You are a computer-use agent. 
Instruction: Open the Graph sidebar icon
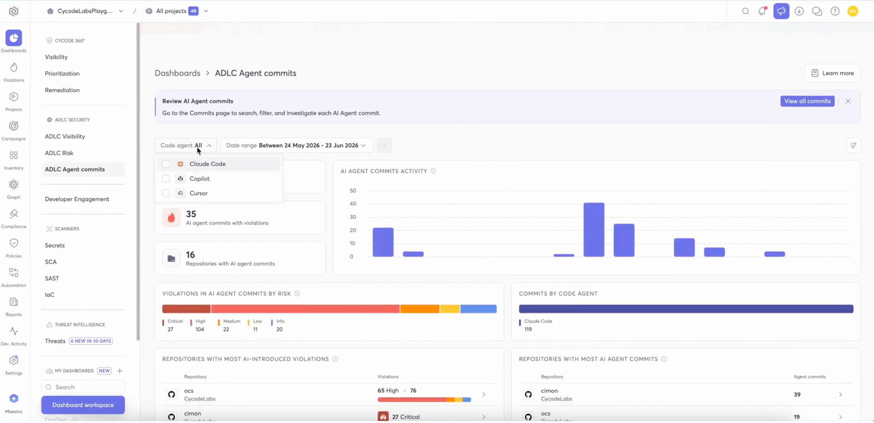tap(14, 184)
